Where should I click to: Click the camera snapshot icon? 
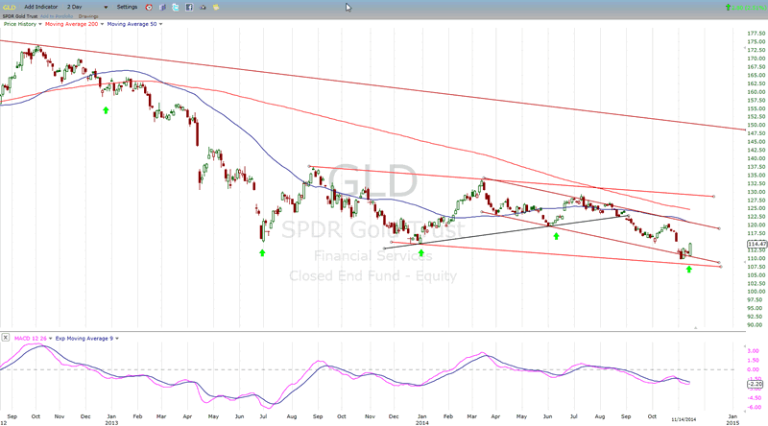203,8
